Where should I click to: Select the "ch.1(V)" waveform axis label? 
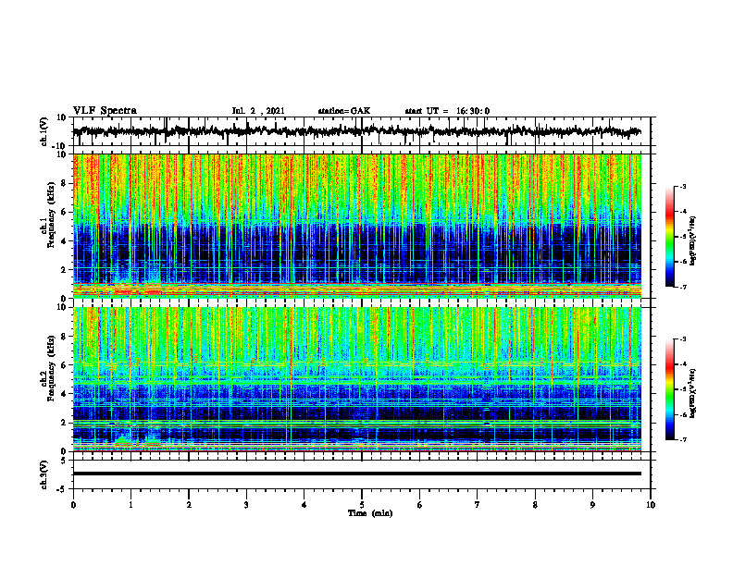[44, 131]
